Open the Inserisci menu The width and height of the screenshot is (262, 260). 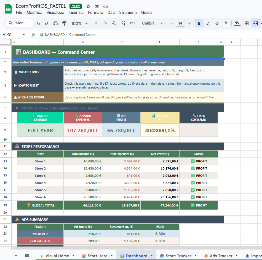(x=76, y=12)
